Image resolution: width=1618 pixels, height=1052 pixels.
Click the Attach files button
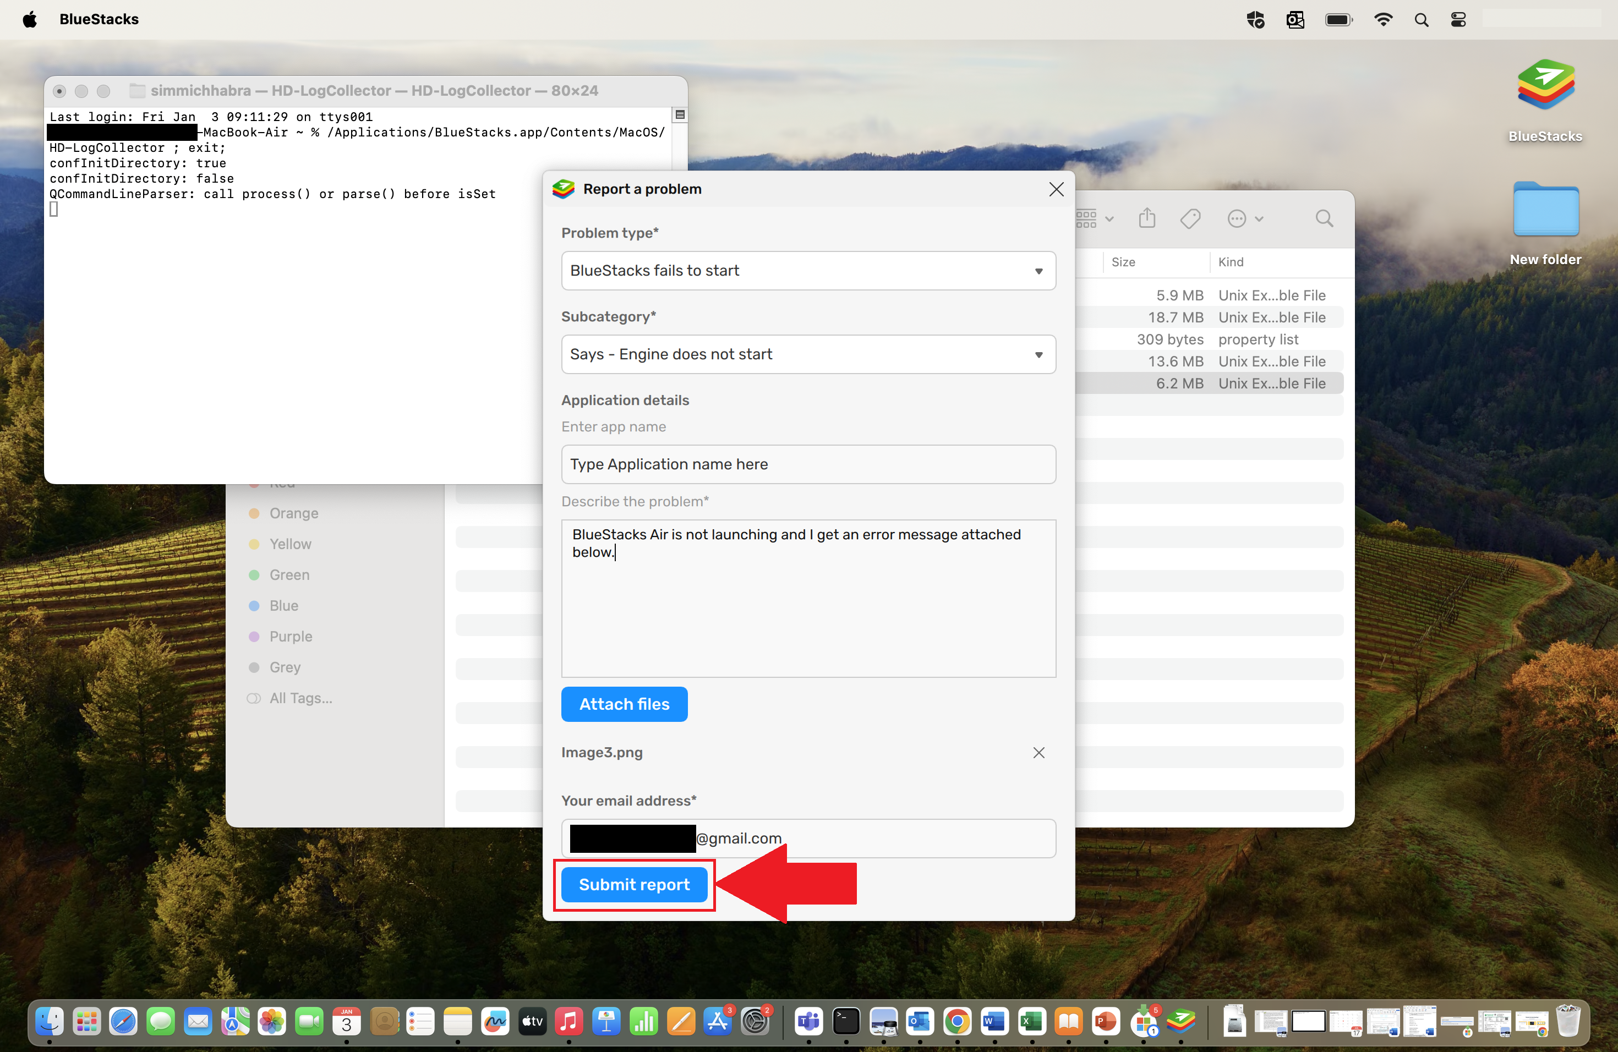click(x=624, y=704)
